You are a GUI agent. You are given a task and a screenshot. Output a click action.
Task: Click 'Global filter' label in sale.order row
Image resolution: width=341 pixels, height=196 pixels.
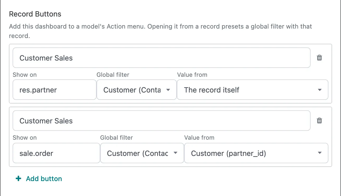117,138
